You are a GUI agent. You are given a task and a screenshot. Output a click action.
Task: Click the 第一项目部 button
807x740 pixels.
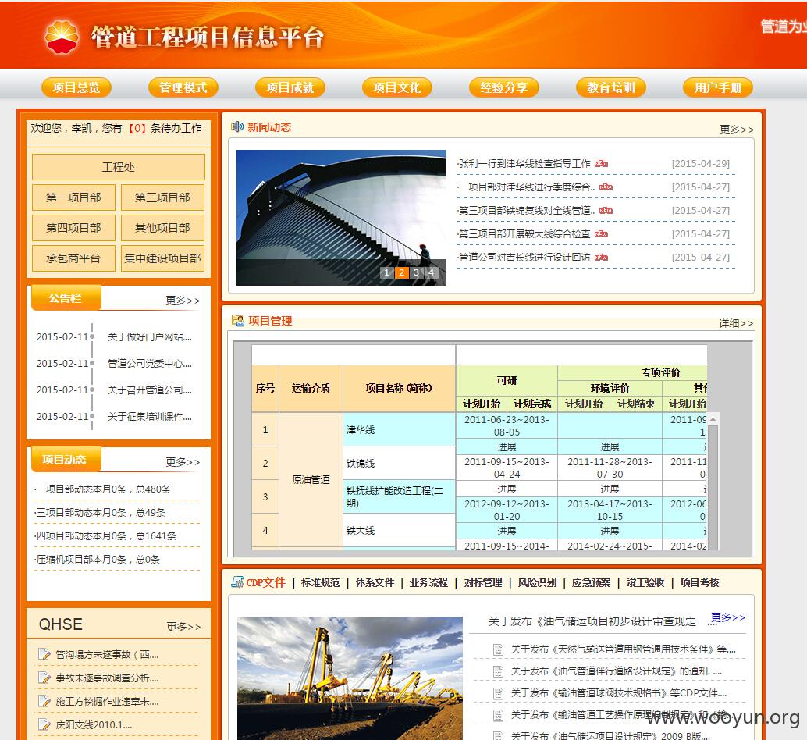coord(73,197)
